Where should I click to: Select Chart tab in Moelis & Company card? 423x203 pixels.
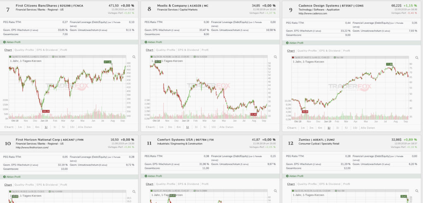coord(150,50)
